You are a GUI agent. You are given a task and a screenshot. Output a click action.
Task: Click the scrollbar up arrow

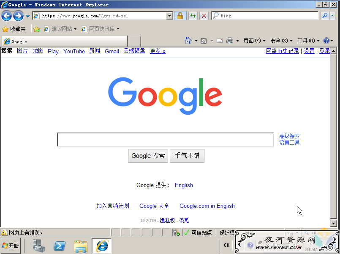tap(334, 51)
